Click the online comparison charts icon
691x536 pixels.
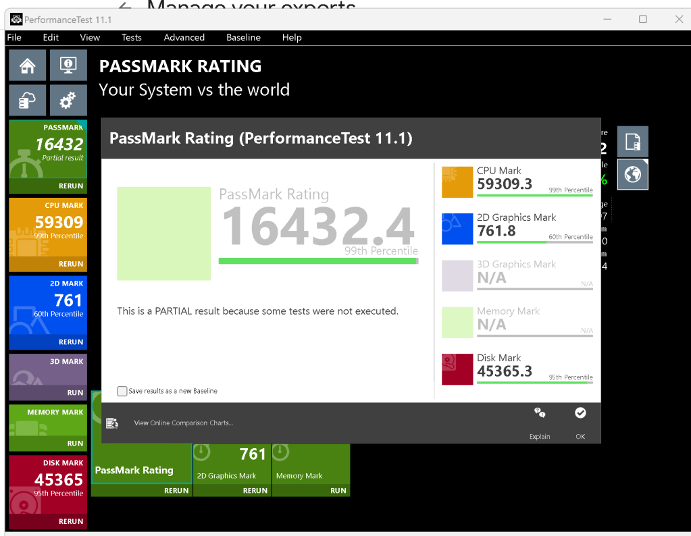click(x=112, y=423)
